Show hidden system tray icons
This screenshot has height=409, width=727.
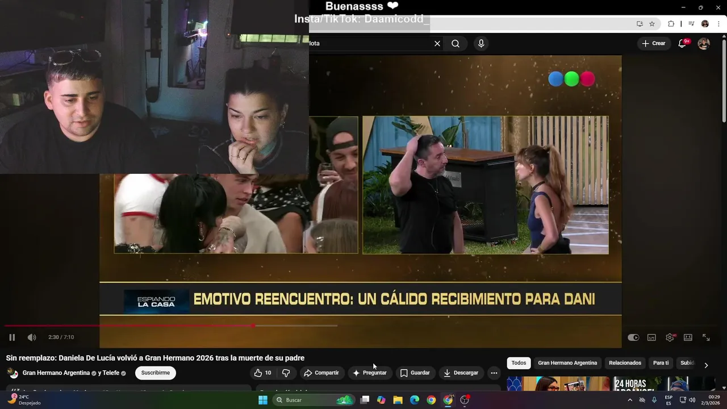point(629,400)
